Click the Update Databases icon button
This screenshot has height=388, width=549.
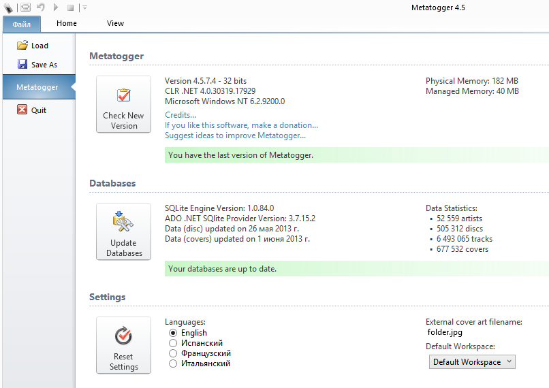click(123, 231)
